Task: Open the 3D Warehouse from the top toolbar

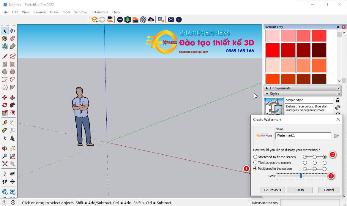Action: tap(127, 19)
